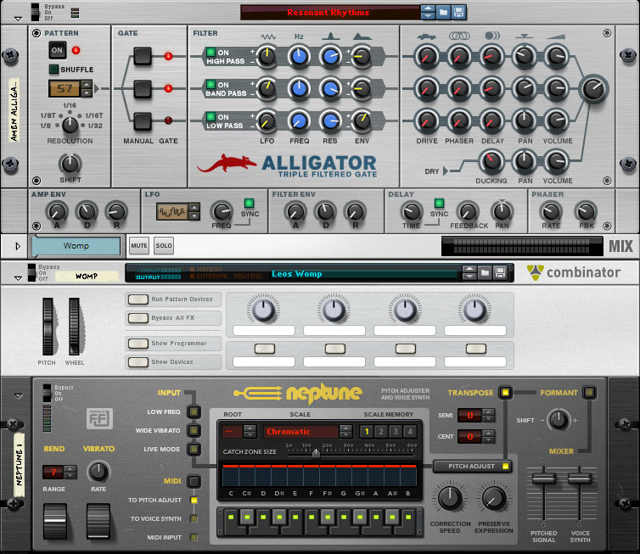The width and height of the screenshot is (640, 554).
Task: Adjust delay FEEDBACK knob
Action: point(468,212)
